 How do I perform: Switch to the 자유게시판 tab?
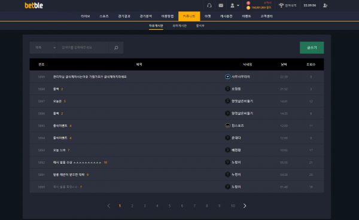tap(156, 26)
